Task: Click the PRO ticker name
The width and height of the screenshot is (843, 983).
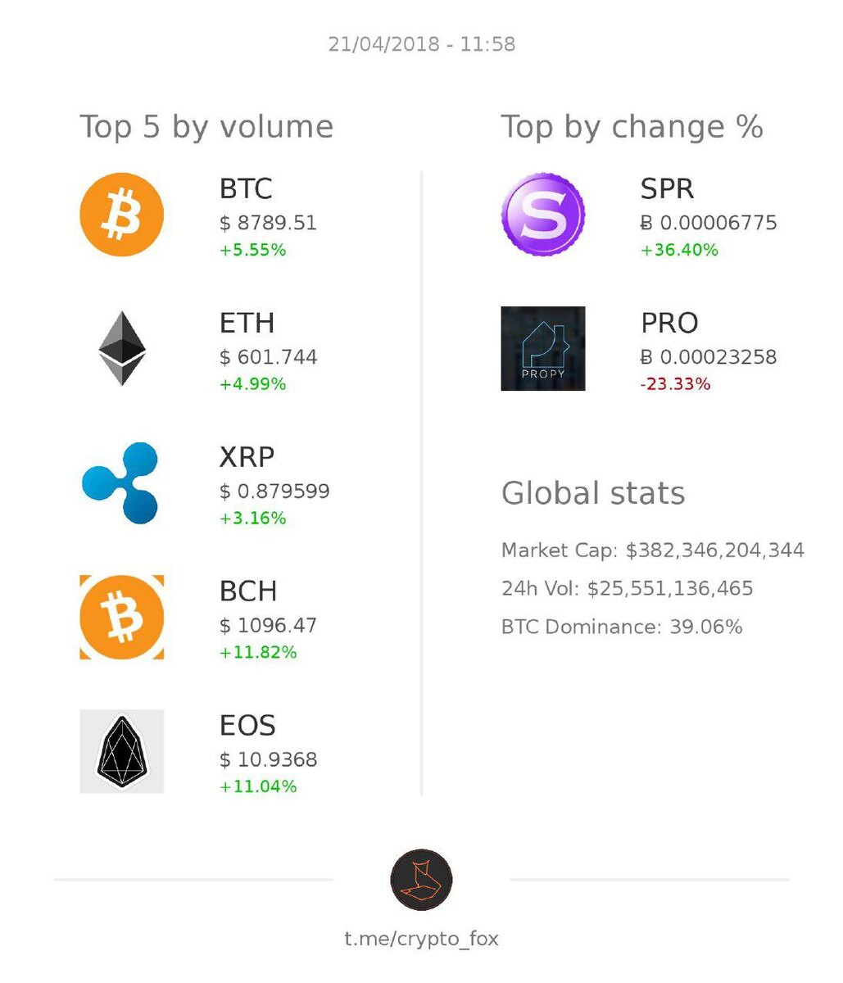Action: (x=669, y=323)
